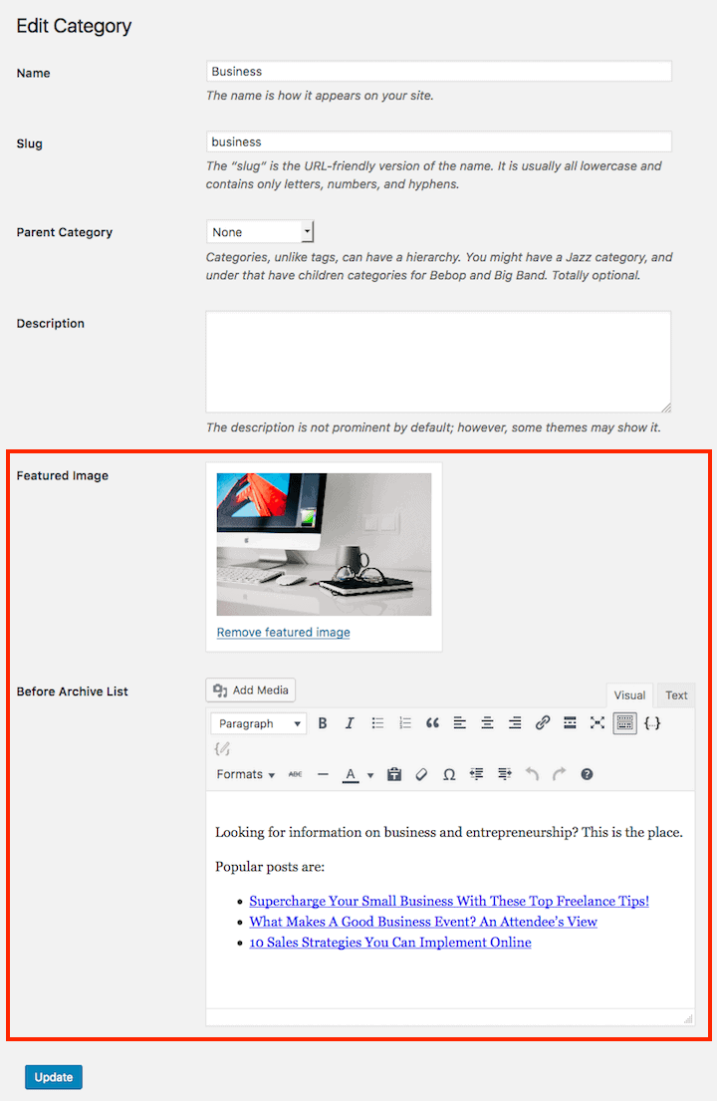
Task: Click the grayed curly braces edit icon
Action: pos(222,748)
